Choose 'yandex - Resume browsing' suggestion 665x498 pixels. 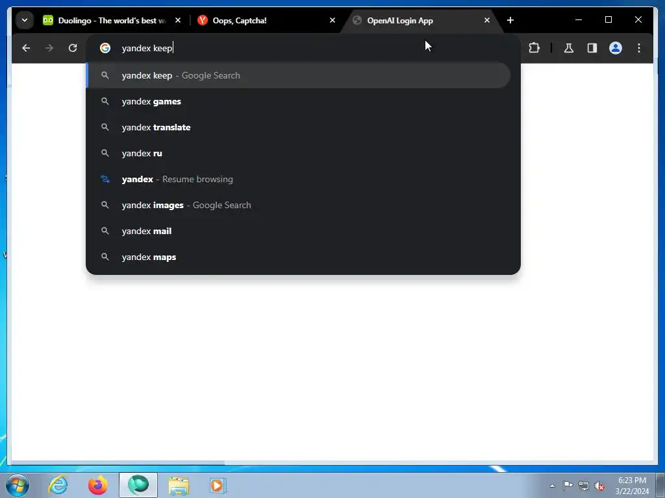(x=299, y=179)
